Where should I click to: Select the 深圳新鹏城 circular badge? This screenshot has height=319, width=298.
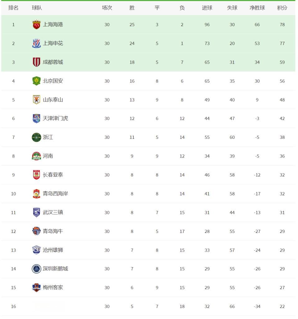click(36, 269)
